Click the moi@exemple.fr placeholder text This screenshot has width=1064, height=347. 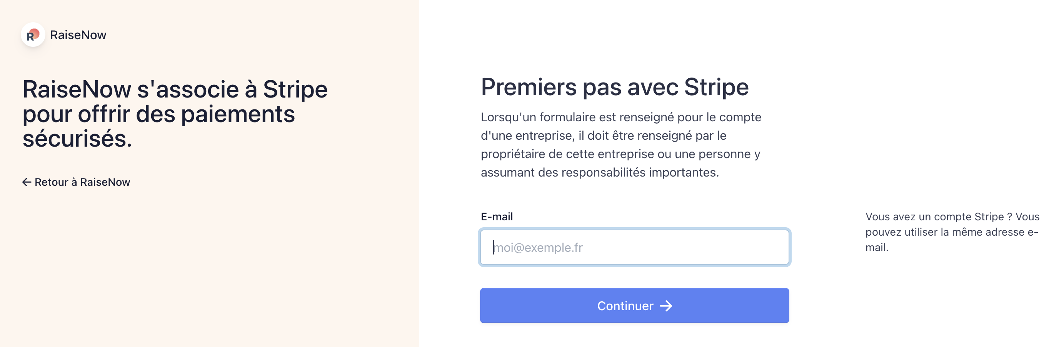(539, 247)
